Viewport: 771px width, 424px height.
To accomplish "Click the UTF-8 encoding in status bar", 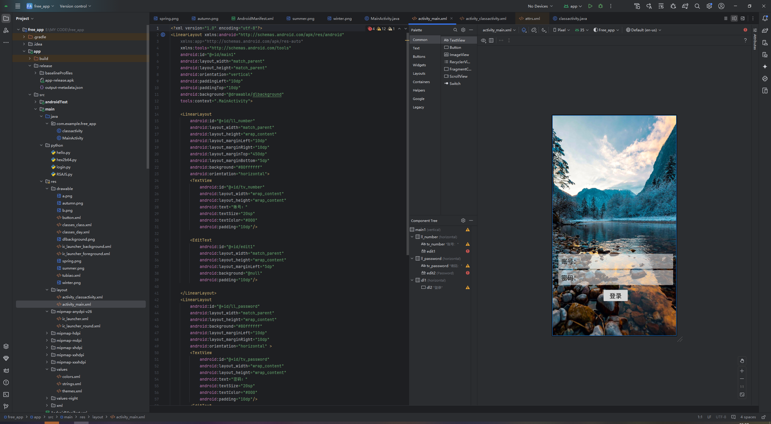I will tap(721, 417).
